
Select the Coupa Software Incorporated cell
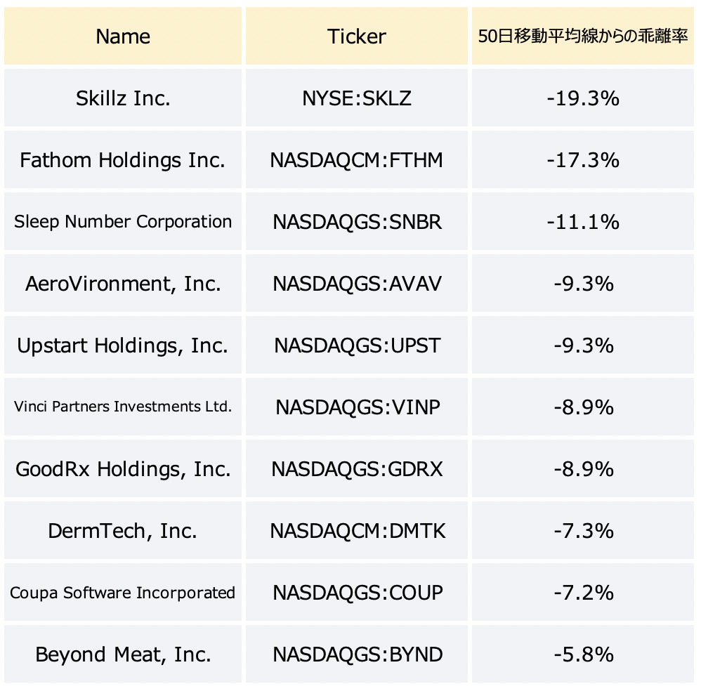(123, 592)
